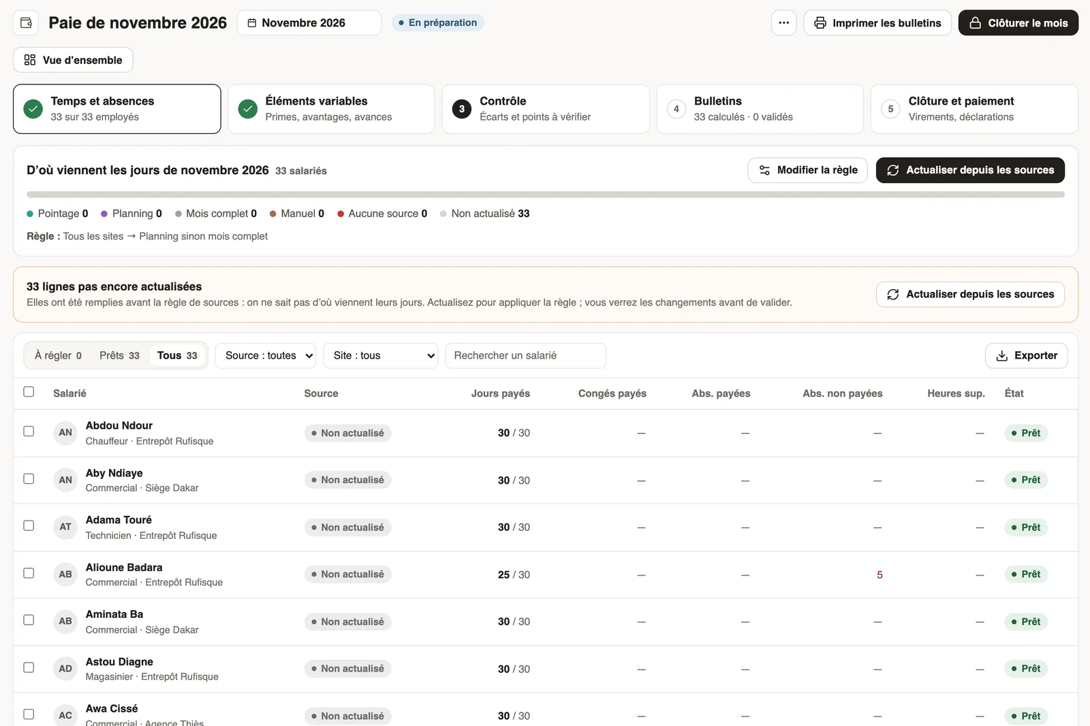This screenshot has width=1090, height=726.
Task: Open the three-dots more options menu
Action: point(784,22)
